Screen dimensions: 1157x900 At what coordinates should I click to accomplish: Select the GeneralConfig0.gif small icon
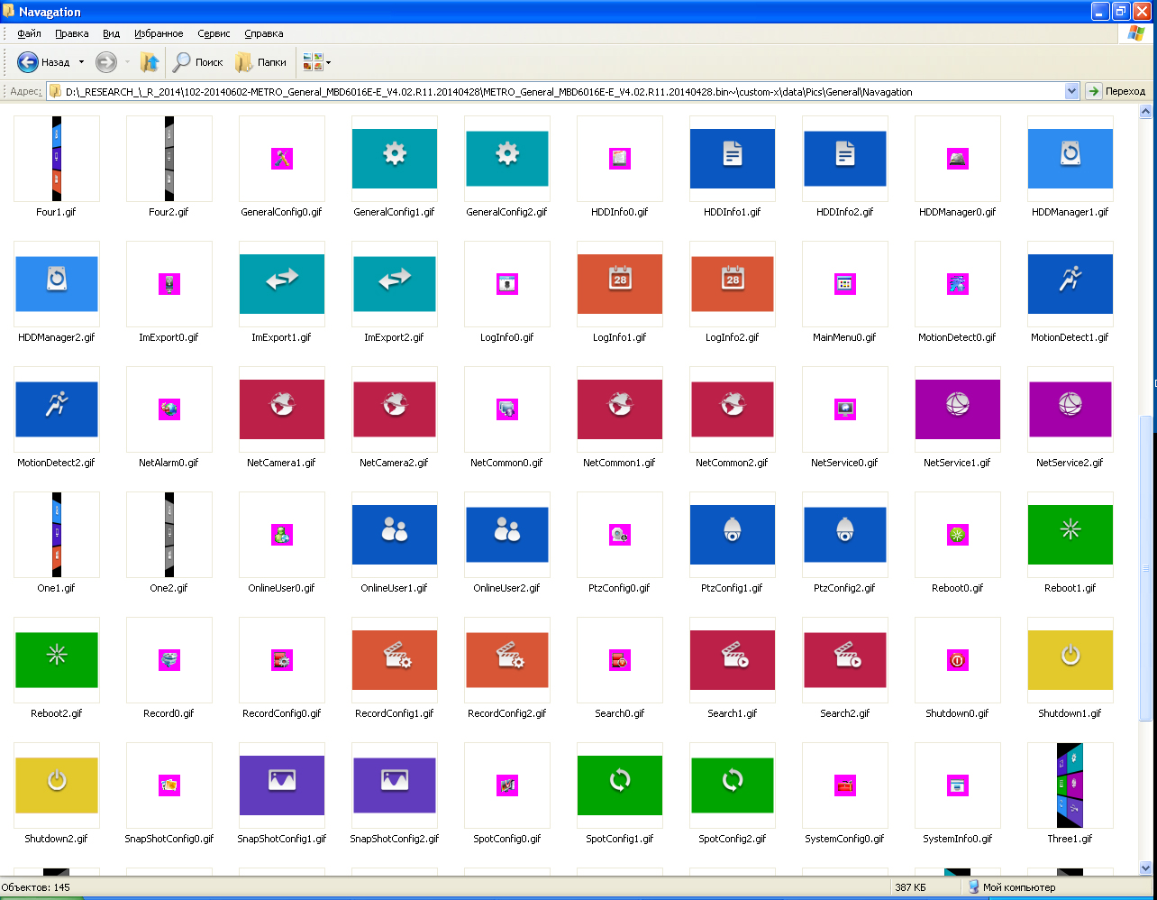point(281,159)
